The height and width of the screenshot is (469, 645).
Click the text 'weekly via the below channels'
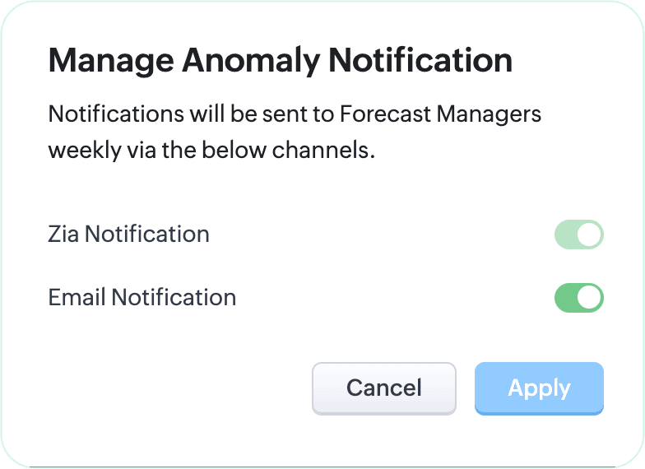click(x=211, y=151)
